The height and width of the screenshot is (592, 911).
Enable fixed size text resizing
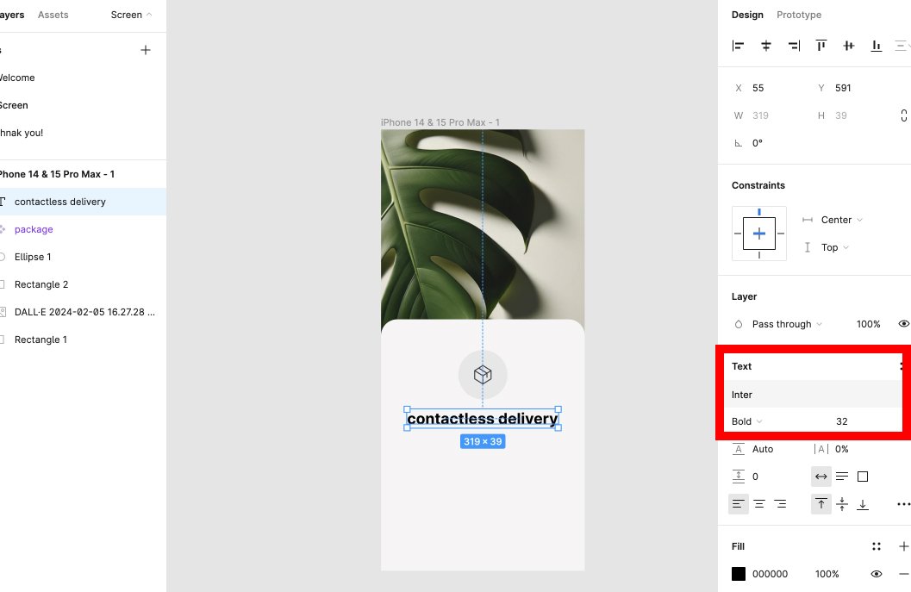point(863,477)
